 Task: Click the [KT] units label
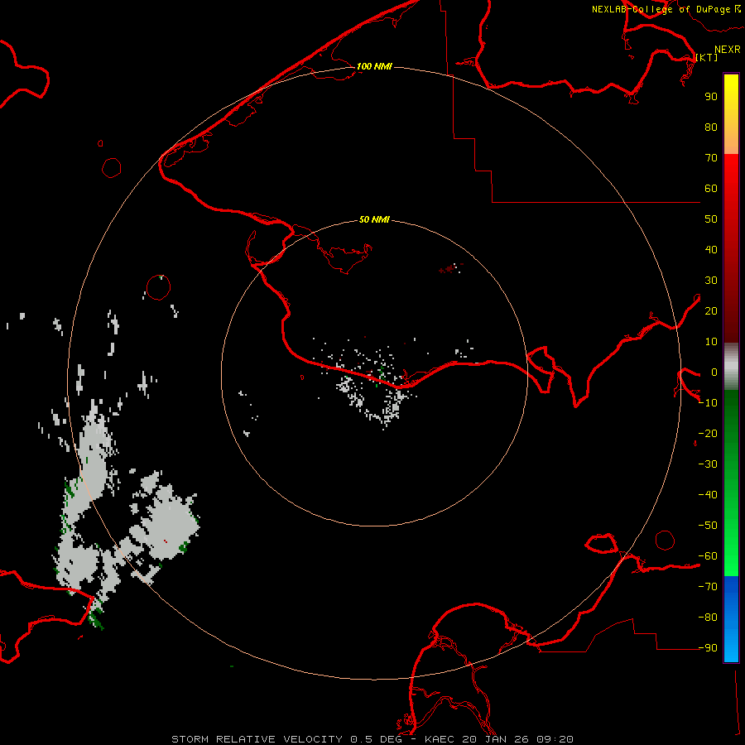[x=706, y=57]
